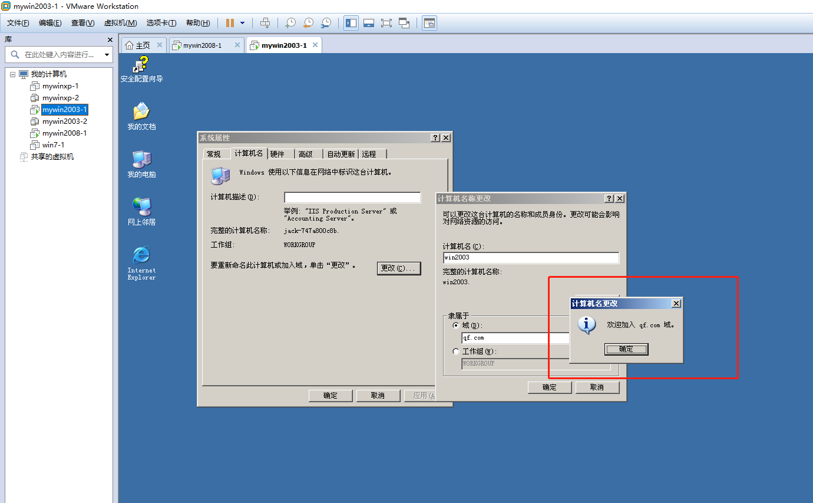Open the 查看(V) menu
This screenshot has width=813, height=503.
[82, 23]
